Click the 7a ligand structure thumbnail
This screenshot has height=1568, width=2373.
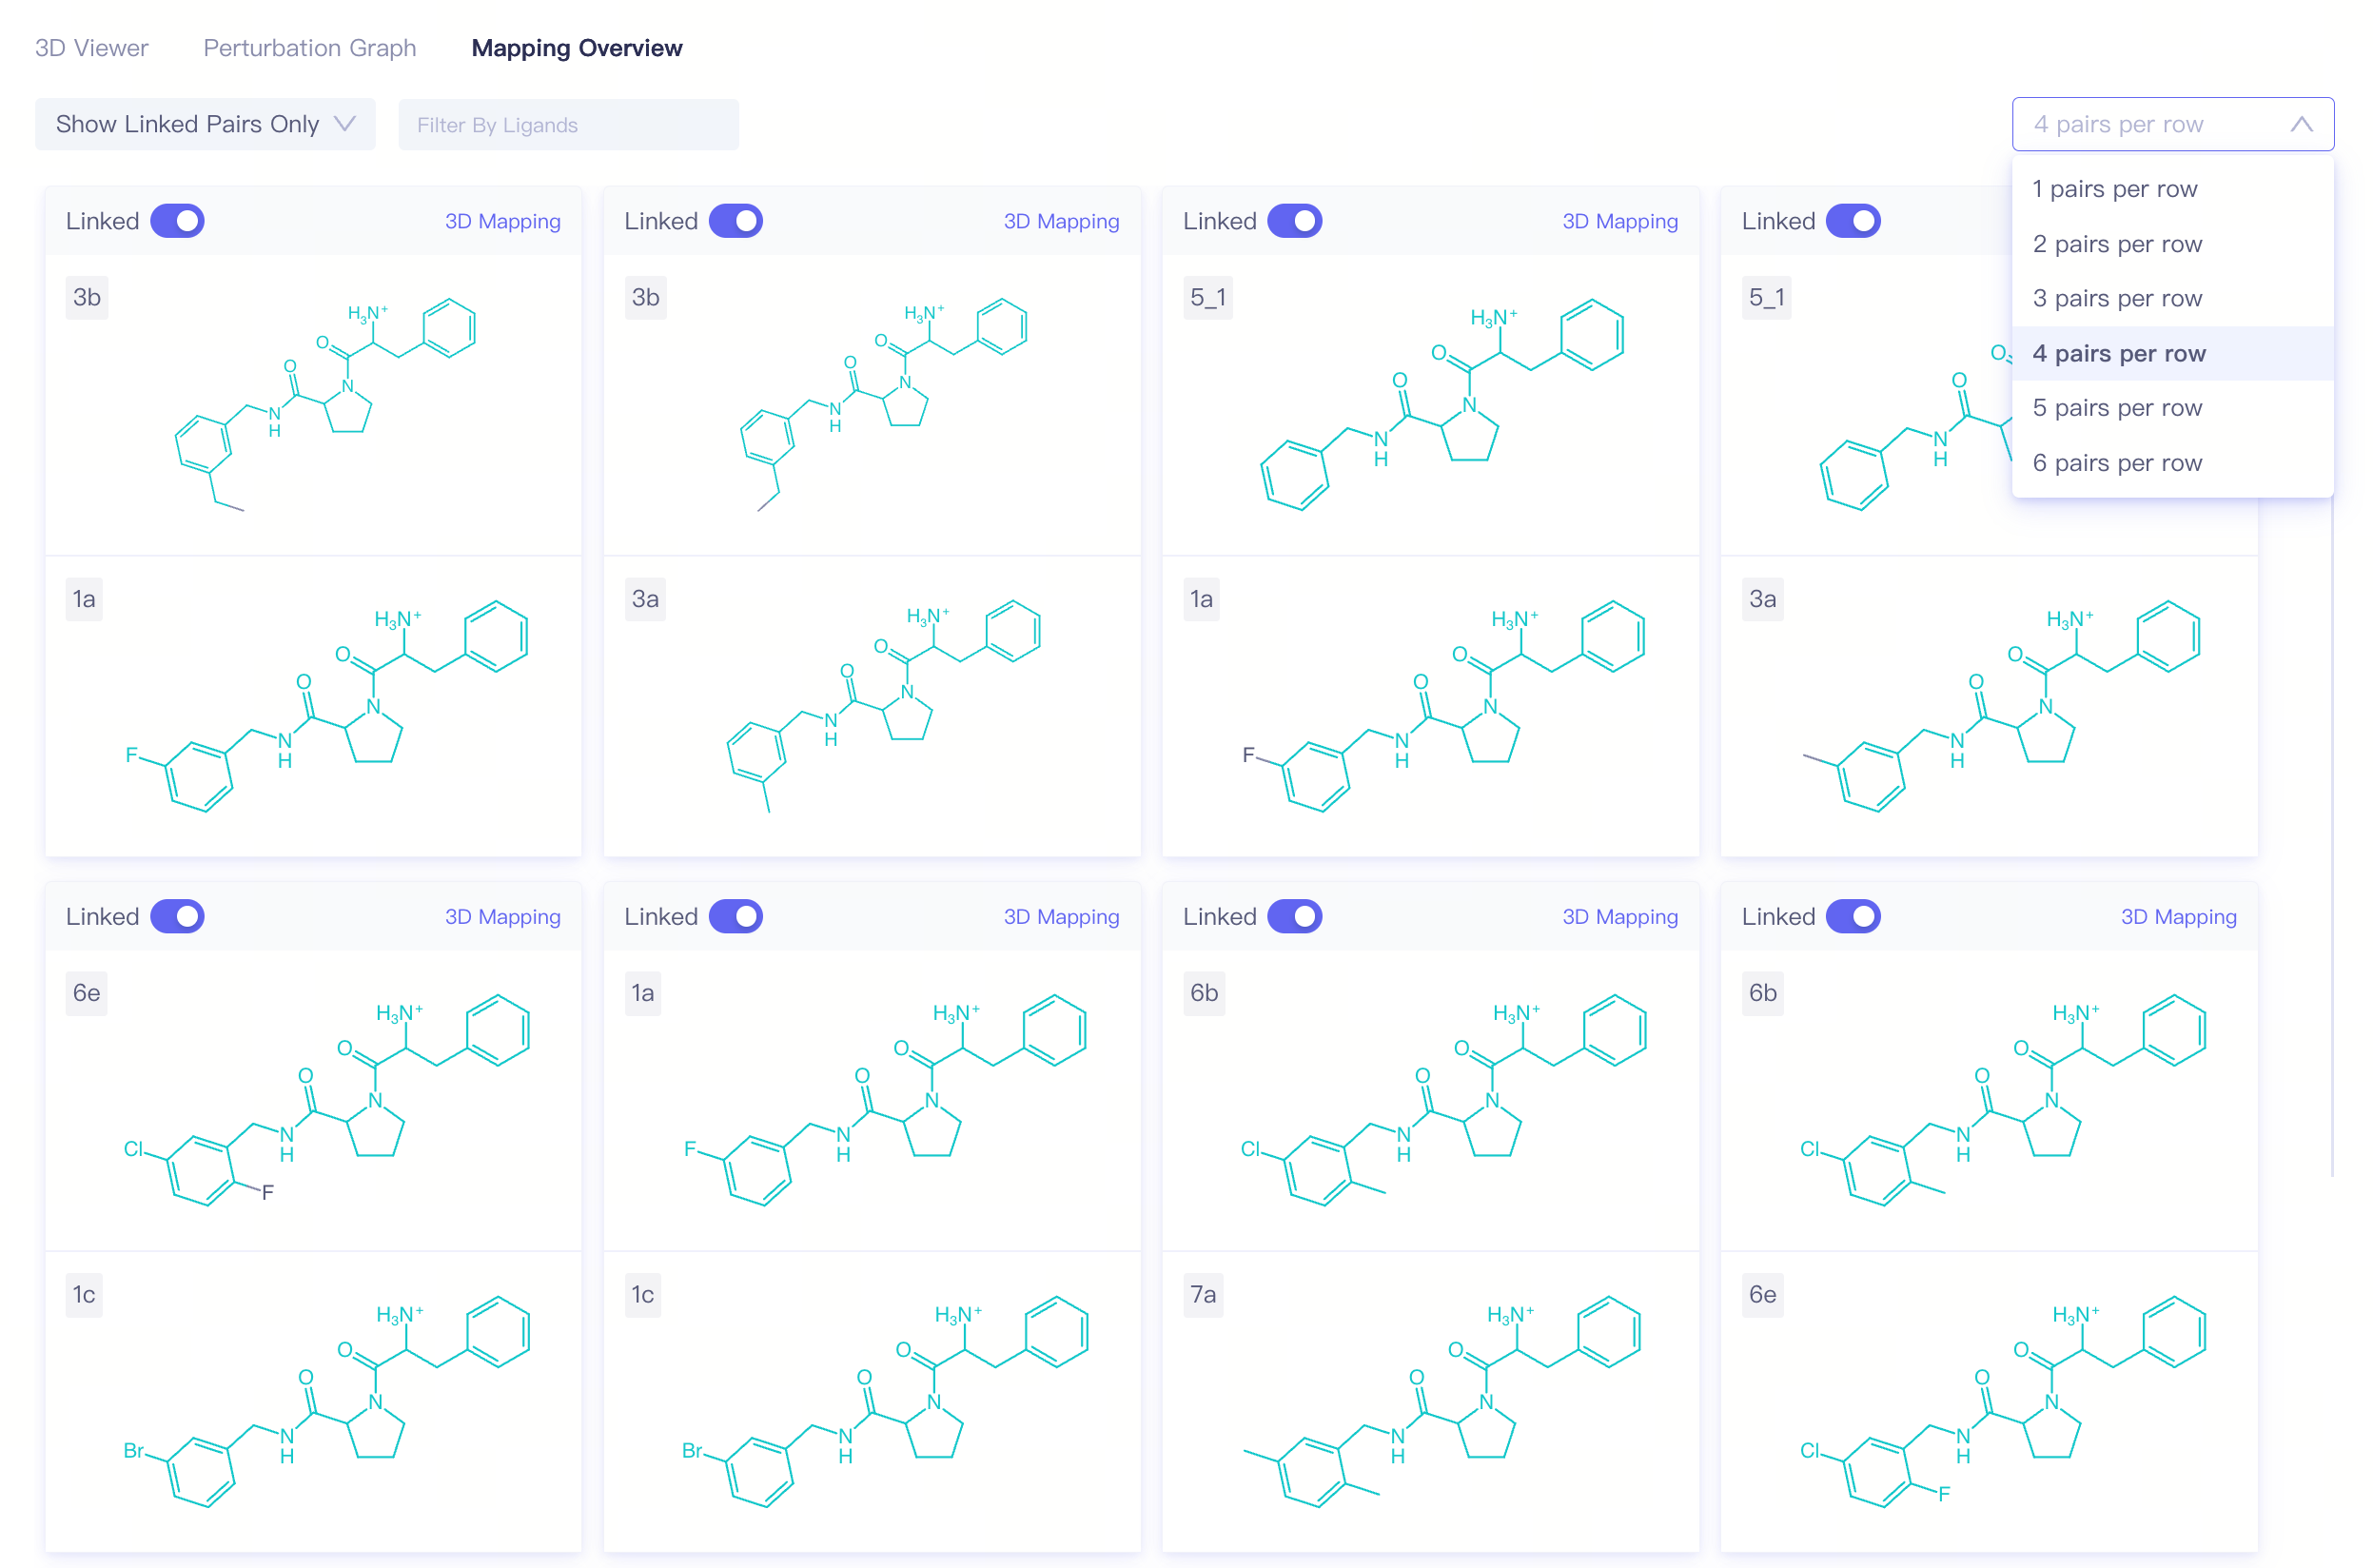point(1440,1400)
